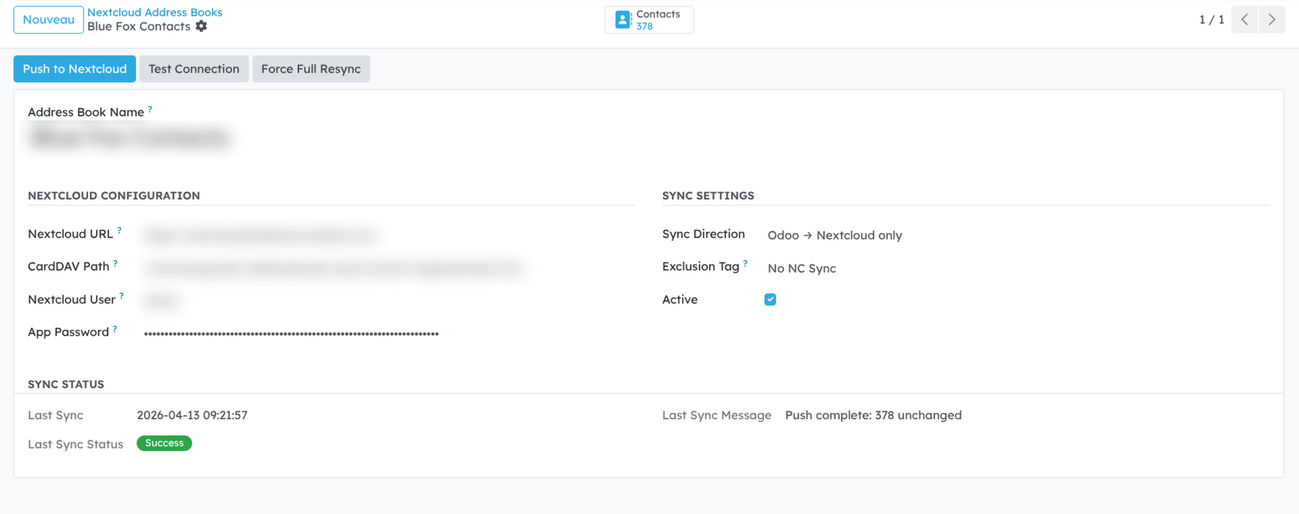
Task: Go to next record arrow
Action: point(1271,20)
